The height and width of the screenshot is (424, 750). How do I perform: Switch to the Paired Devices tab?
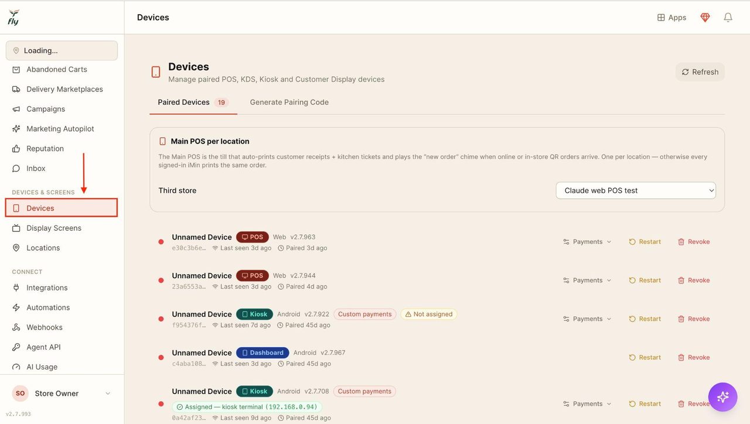pos(193,102)
